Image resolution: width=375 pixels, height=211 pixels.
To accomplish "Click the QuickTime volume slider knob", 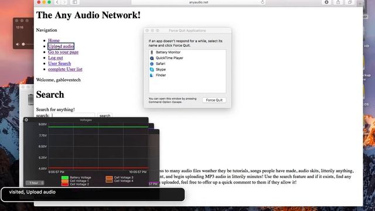I will [23, 45].
